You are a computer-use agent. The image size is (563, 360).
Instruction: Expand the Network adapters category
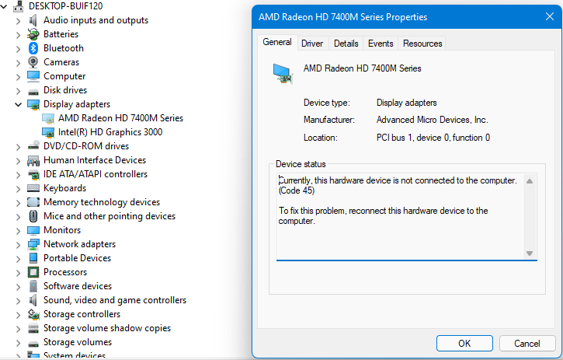(x=19, y=245)
